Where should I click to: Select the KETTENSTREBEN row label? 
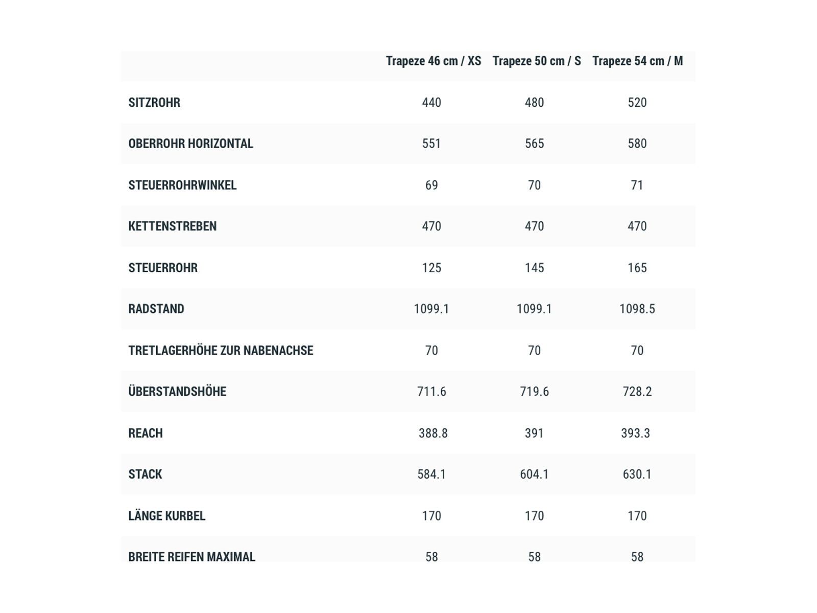click(x=172, y=226)
